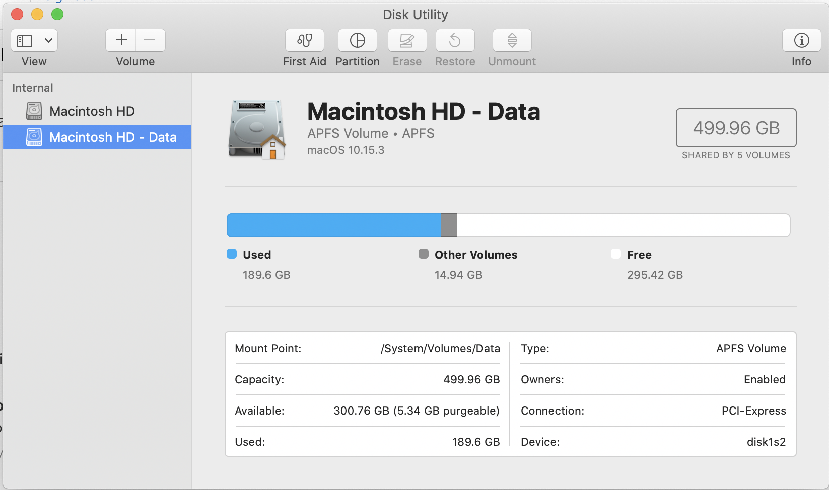
Task: Add a new APFS volume with plus button
Action: tap(121, 40)
